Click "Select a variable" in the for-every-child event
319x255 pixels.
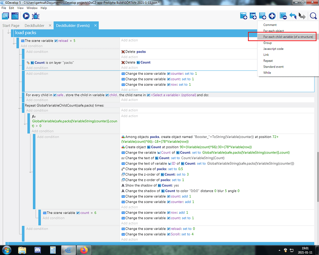(164, 95)
